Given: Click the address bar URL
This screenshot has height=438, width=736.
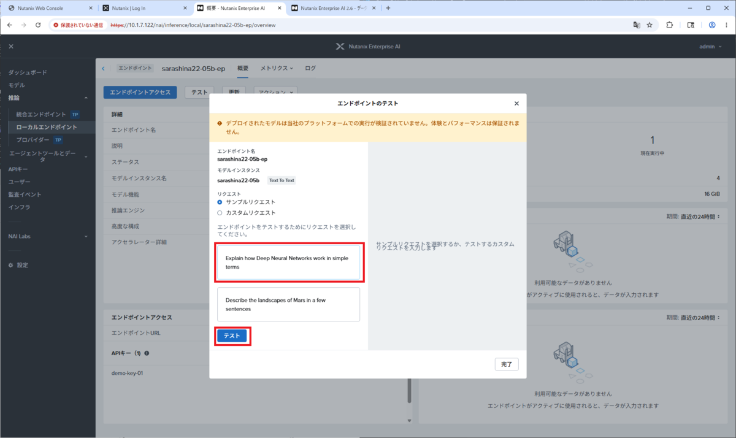Looking at the screenshot, I should [193, 25].
